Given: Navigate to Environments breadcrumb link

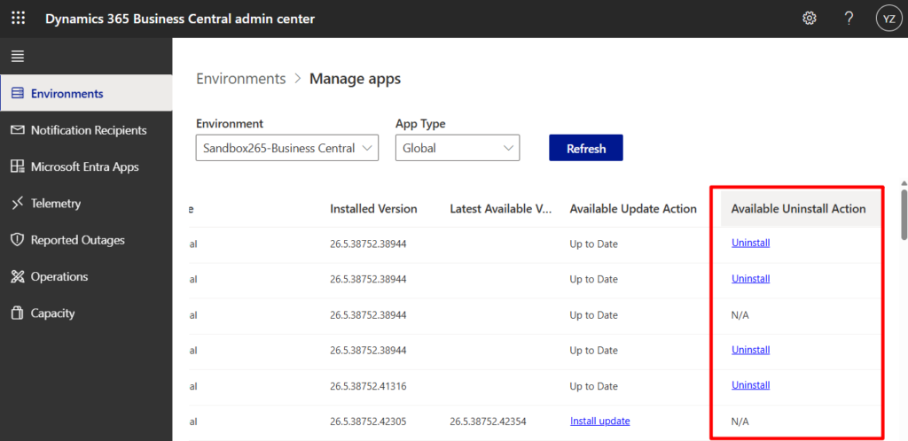Looking at the screenshot, I should click(x=240, y=79).
